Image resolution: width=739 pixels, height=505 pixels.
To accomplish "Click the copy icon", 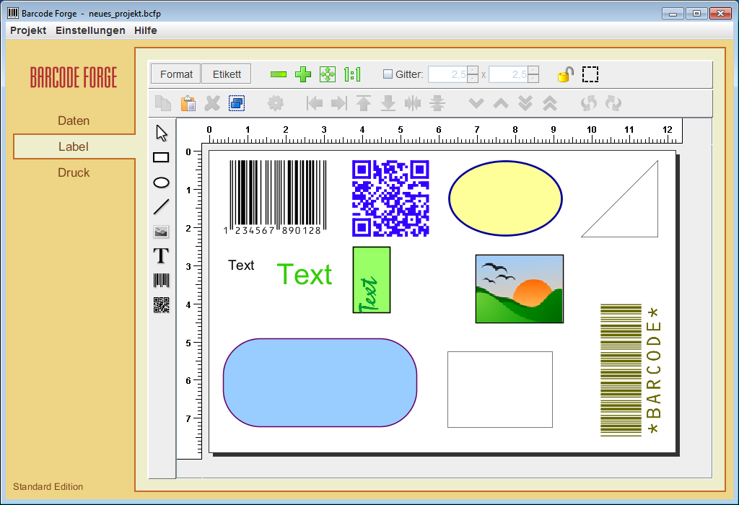I will point(163,103).
